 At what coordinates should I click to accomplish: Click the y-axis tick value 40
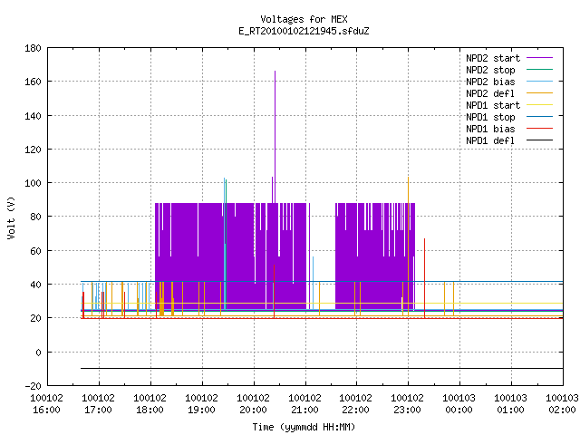tap(35, 285)
